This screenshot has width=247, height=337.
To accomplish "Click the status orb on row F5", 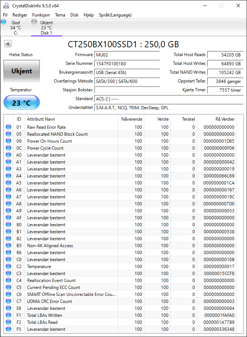I will coord(8,329).
